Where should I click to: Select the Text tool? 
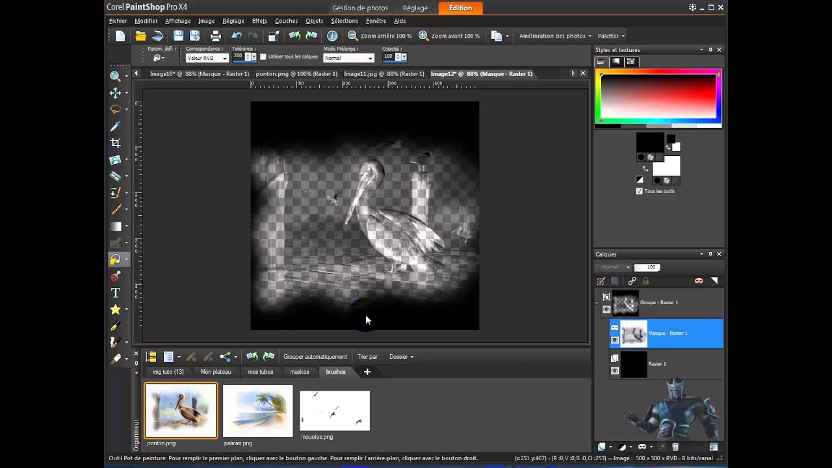point(115,293)
